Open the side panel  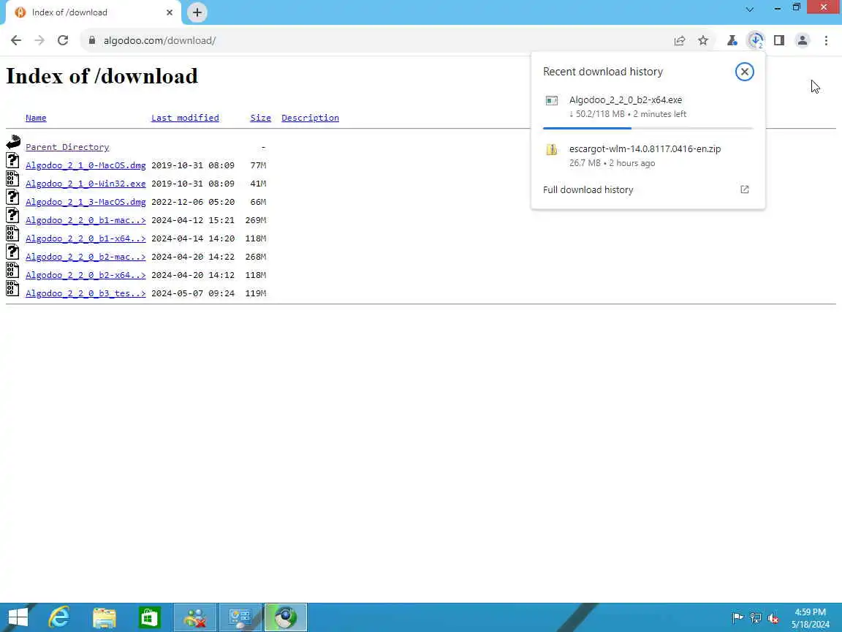[x=779, y=40]
